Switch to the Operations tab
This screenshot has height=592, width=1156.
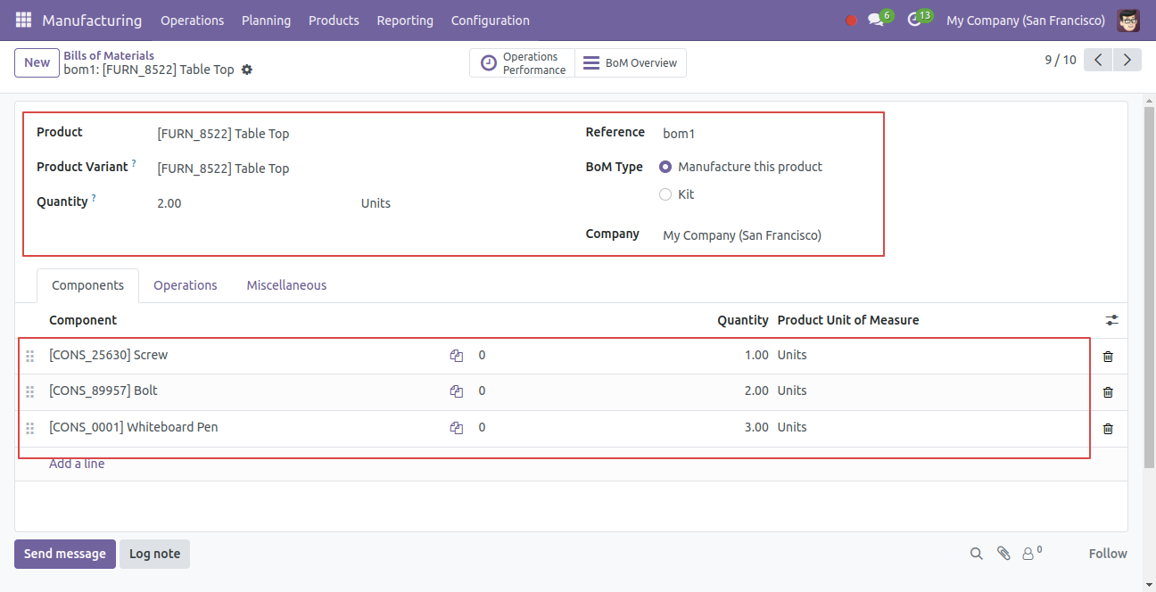click(x=186, y=285)
